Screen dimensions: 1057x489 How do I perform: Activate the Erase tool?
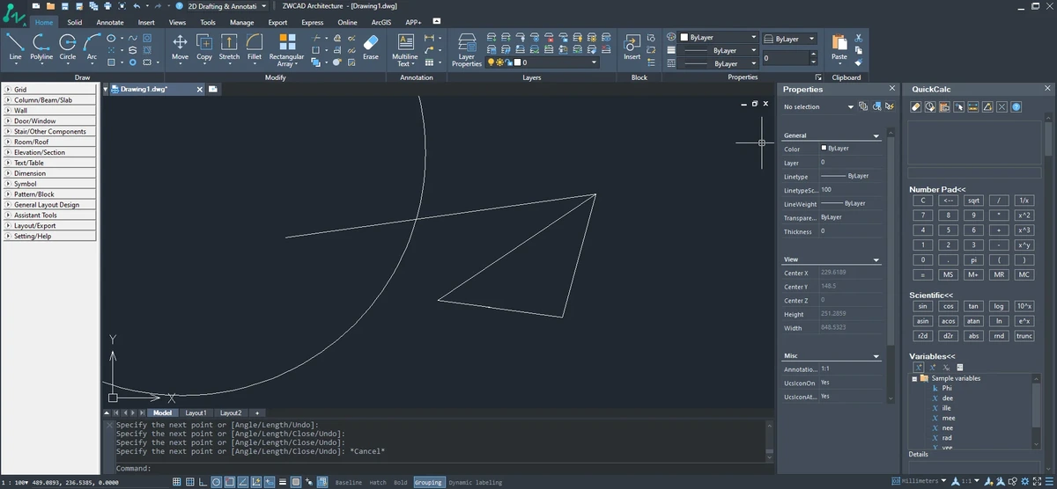tap(370, 47)
